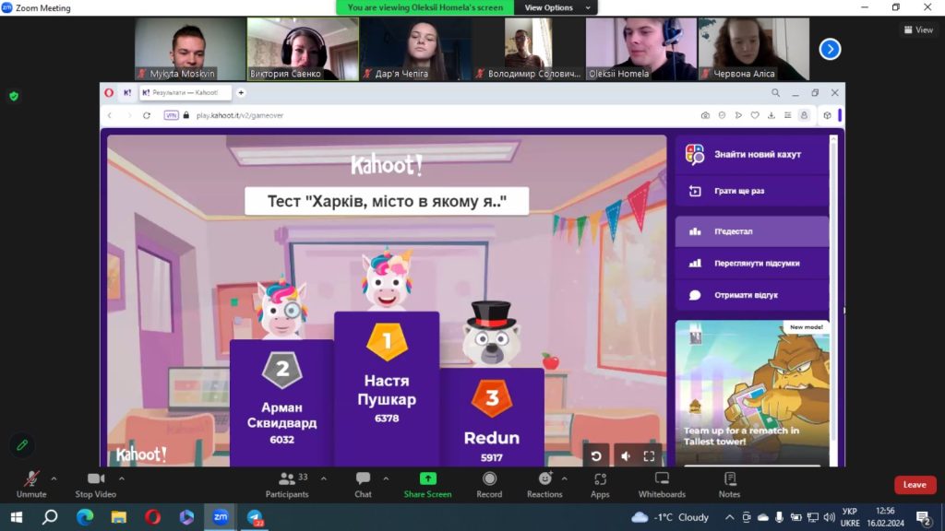Click 'Грати ще раз' to replay
This screenshot has width=945, height=531.
pyautogui.click(x=752, y=191)
